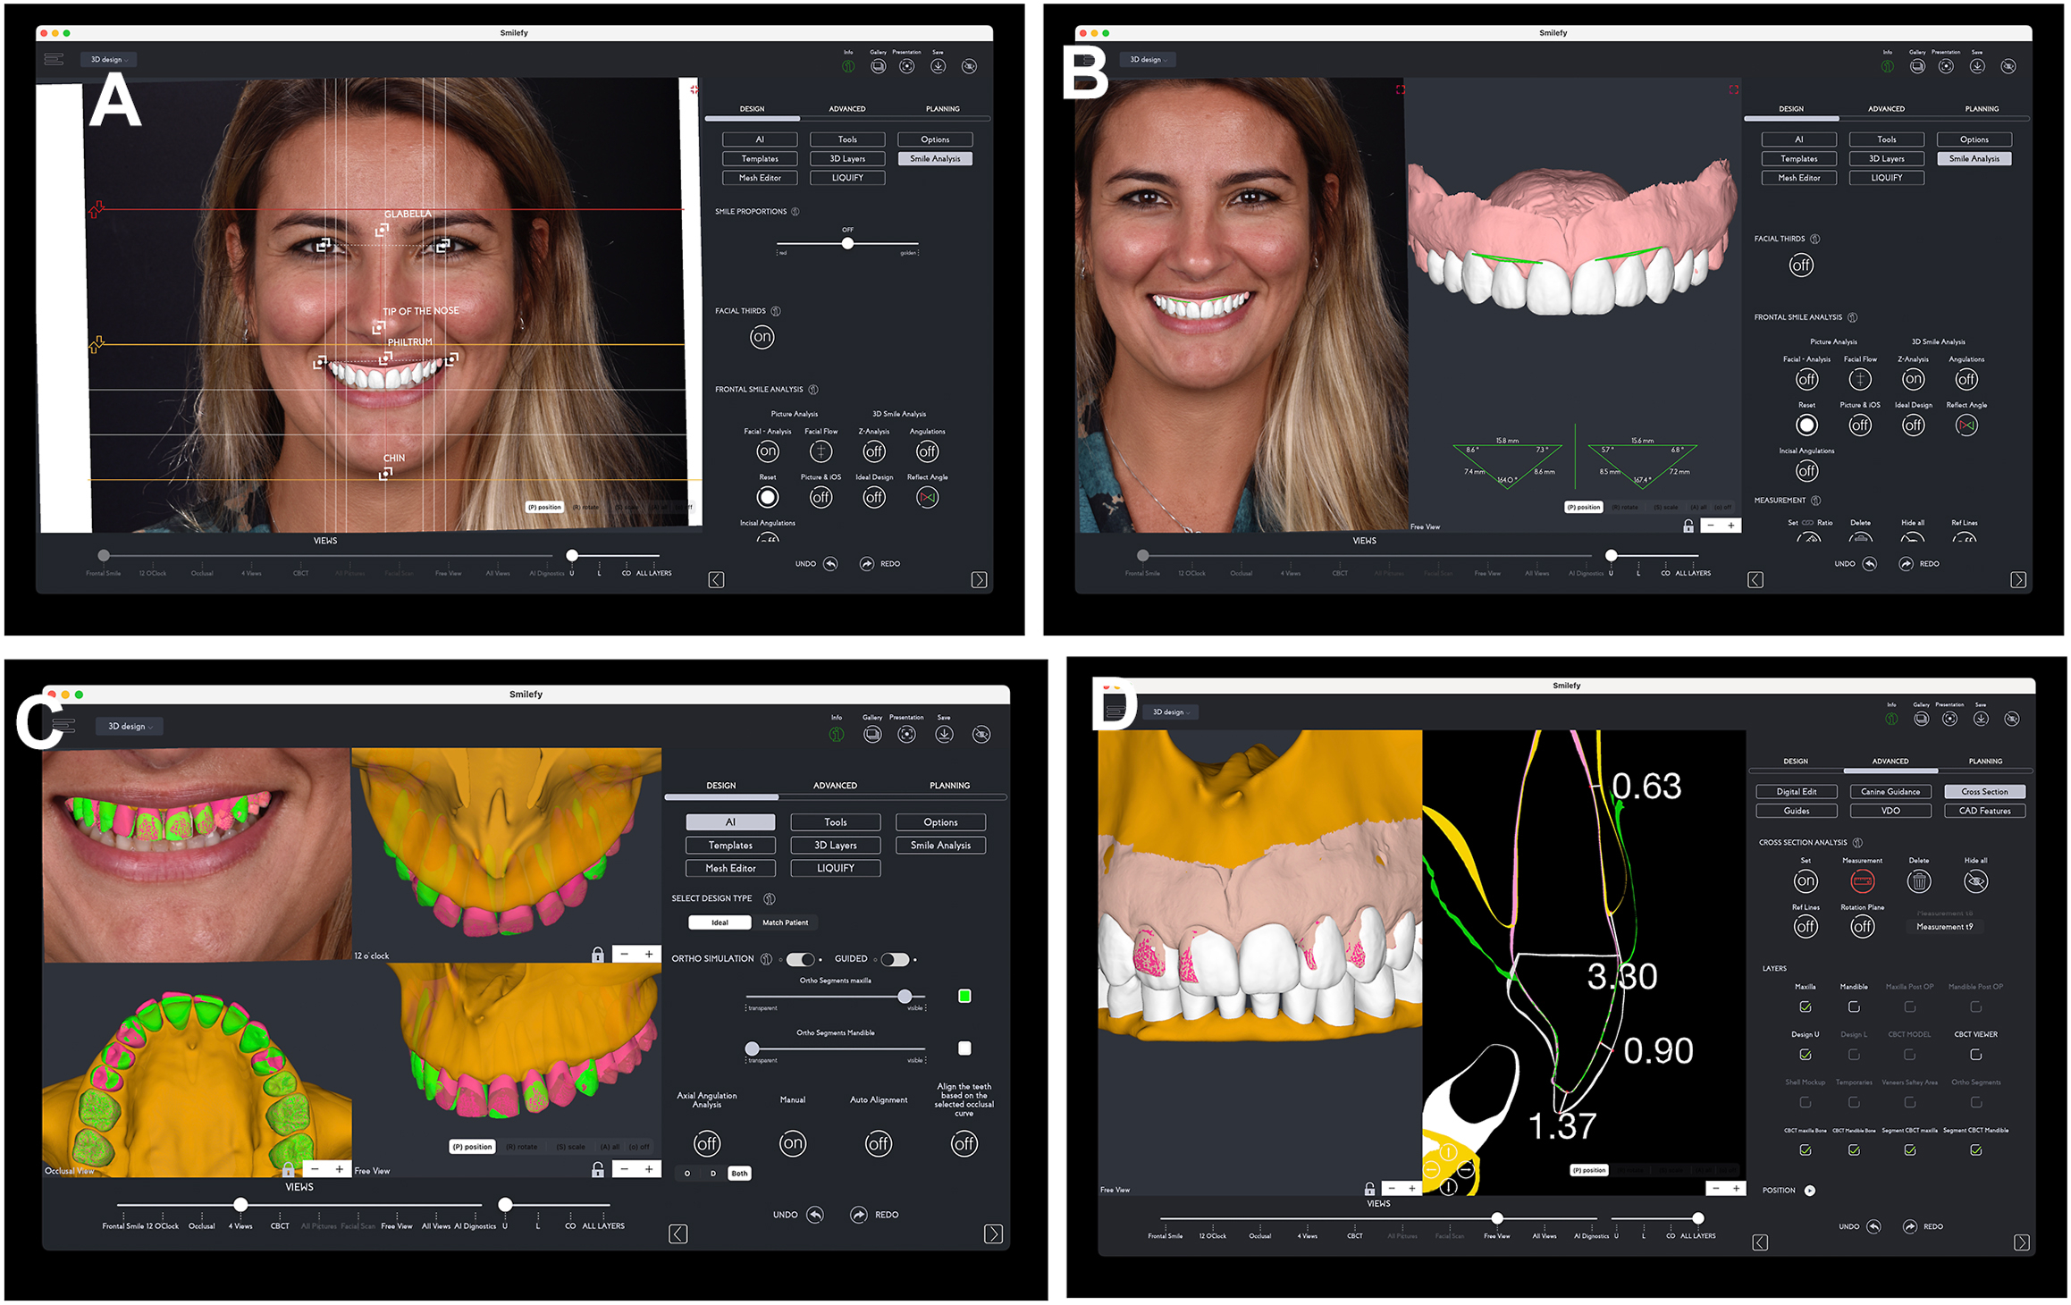Click the Undo arrow icon in panel C
This screenshot has width=2071, height=1305.
[815, 1215]
